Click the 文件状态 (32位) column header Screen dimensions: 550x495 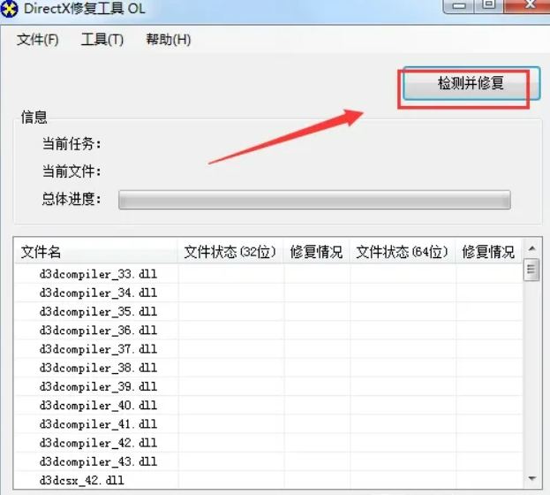coord(230,252)
